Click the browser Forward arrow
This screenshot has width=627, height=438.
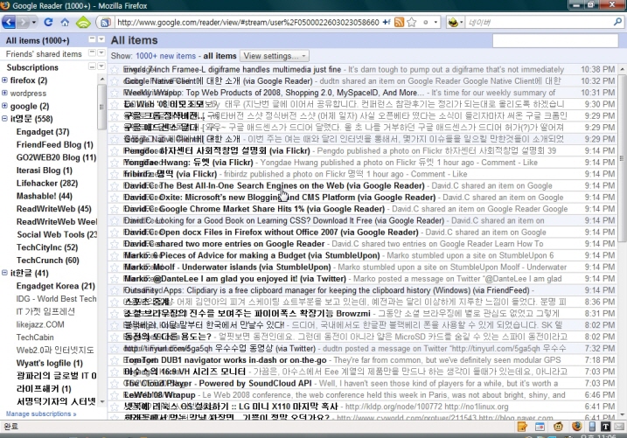[24, 22]
